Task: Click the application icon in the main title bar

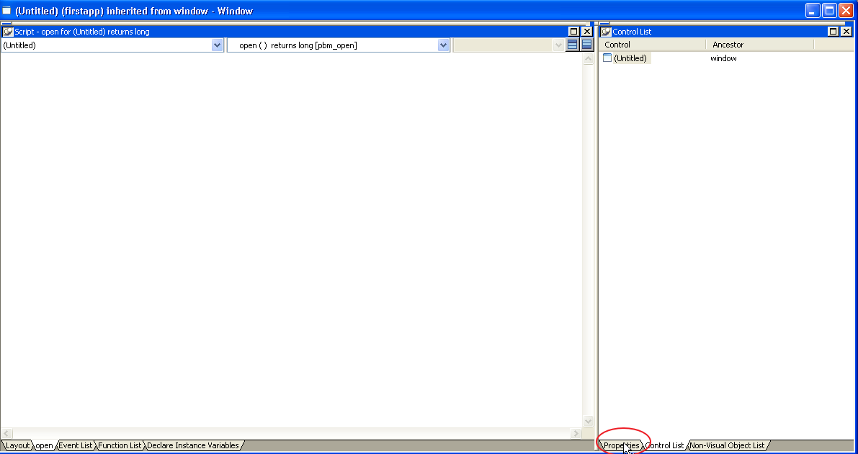Action: [6, 10]
